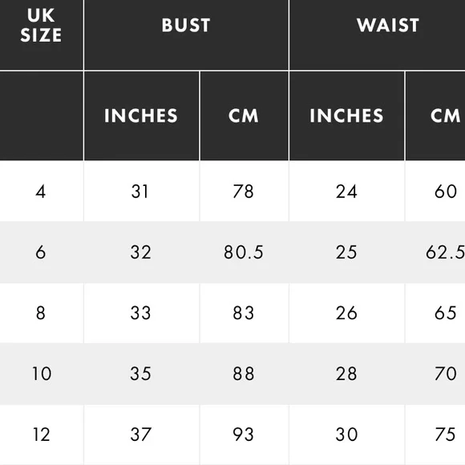Select bust 35 inches cell
This screenshot has height=465, width=465.
pos(141,374)
